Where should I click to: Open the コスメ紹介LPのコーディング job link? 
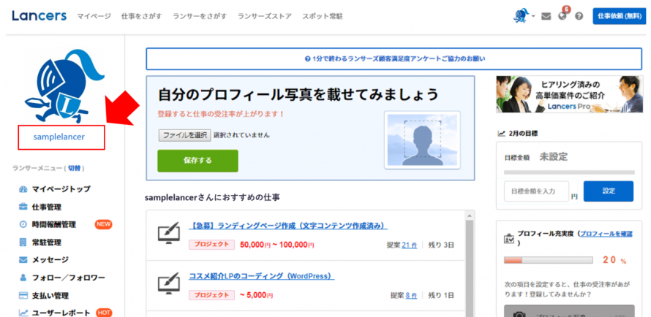click(262, 276)
